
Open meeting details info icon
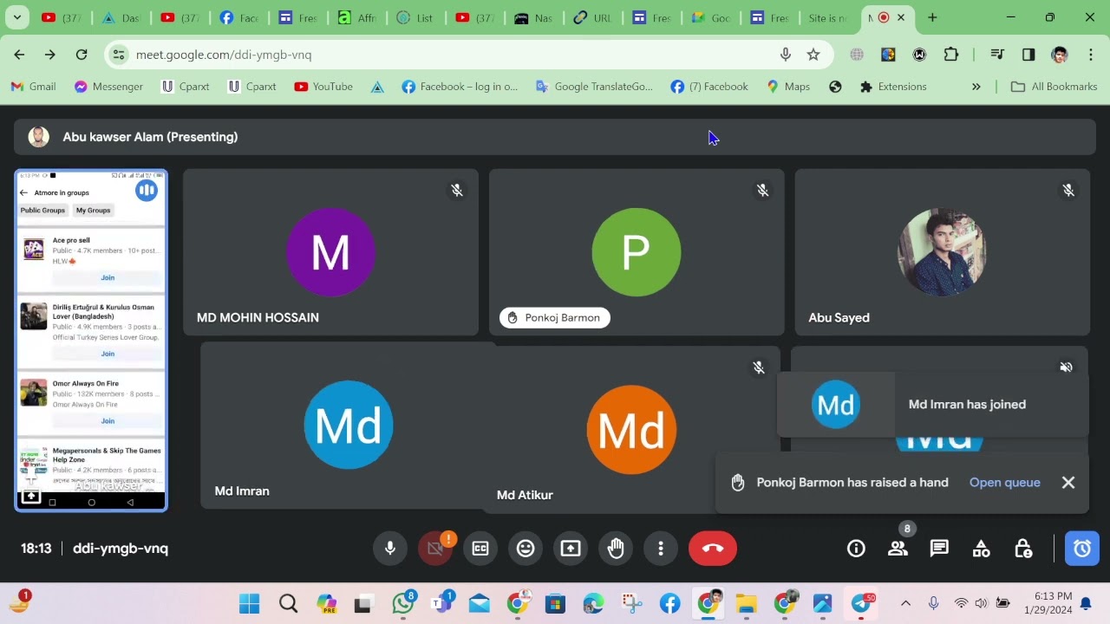point(856,549)
